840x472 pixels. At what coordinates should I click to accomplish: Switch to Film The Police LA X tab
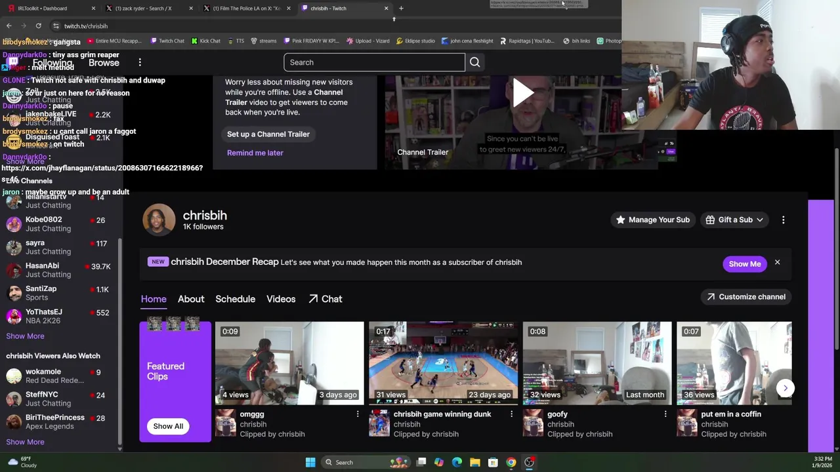coord(247,9)
